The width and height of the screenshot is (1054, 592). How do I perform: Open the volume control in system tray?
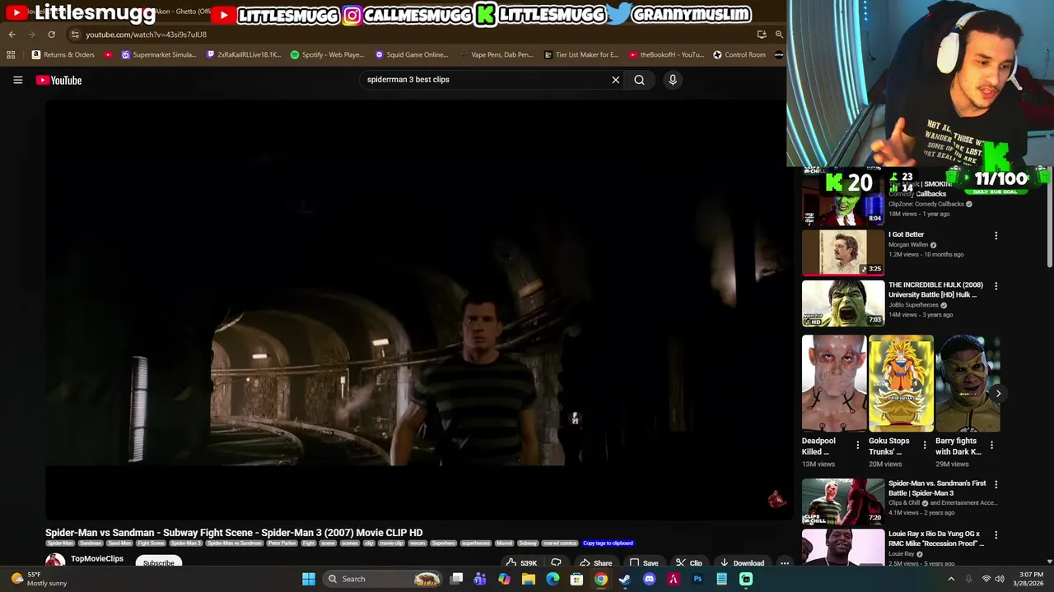(x=1000, y=579)
